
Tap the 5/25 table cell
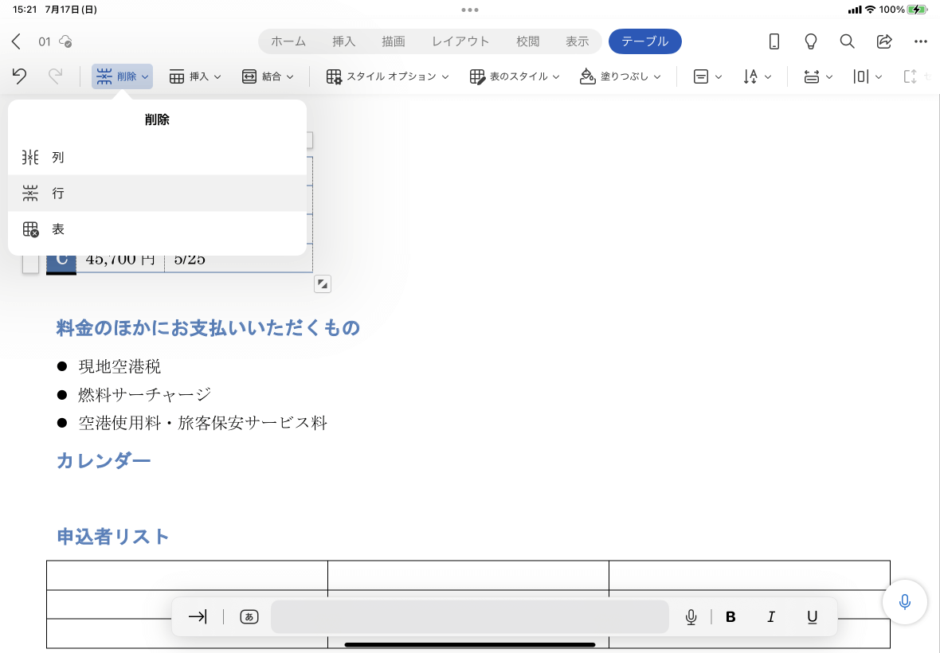(x=238, y=259)
